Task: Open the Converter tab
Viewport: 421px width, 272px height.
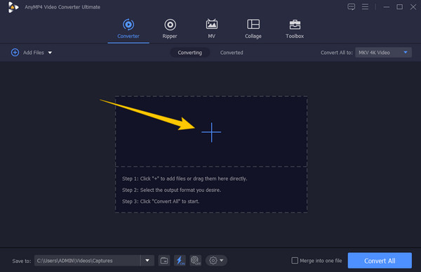Action: tap(128, 29)
